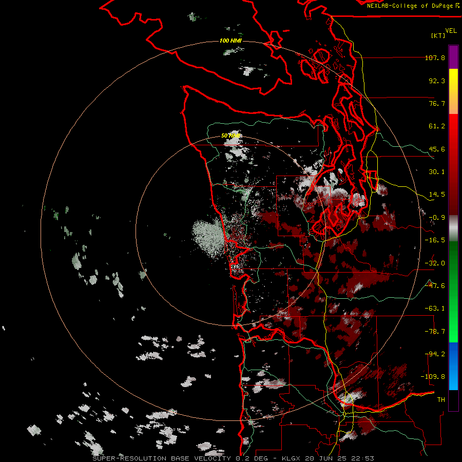Click the 92.3 velocity scale value
This screenshot has height=462, width=462.
(437, 81)
